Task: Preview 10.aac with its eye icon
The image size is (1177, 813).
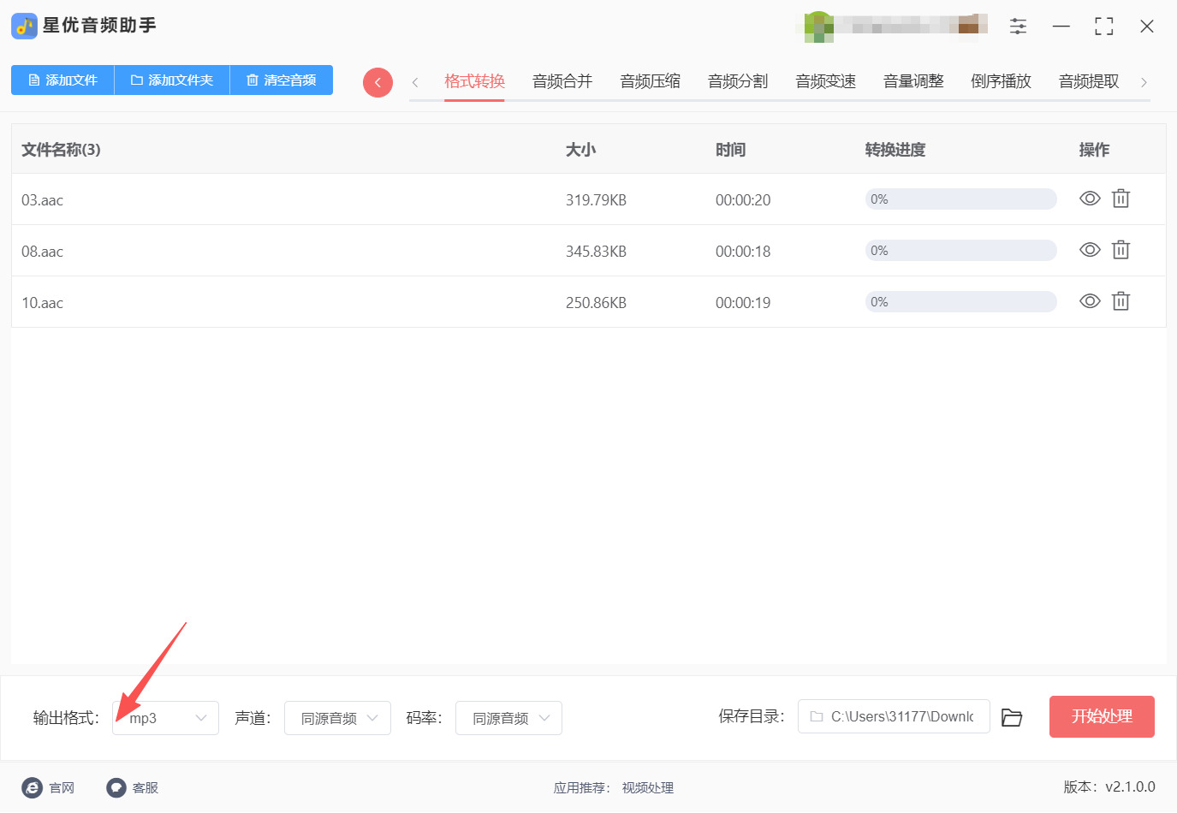Action: 1090,301
